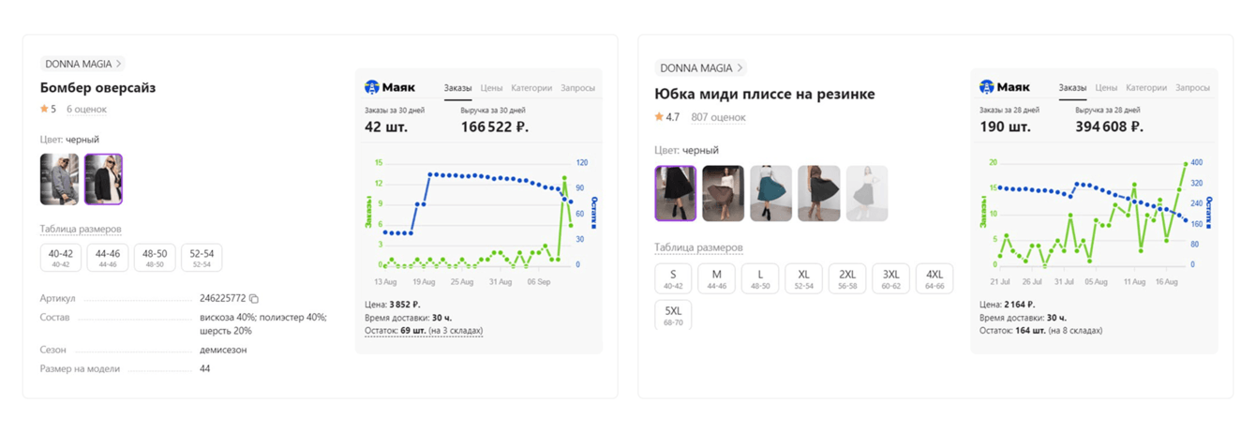Open the 807 оценок reviews link

(718, 117)
